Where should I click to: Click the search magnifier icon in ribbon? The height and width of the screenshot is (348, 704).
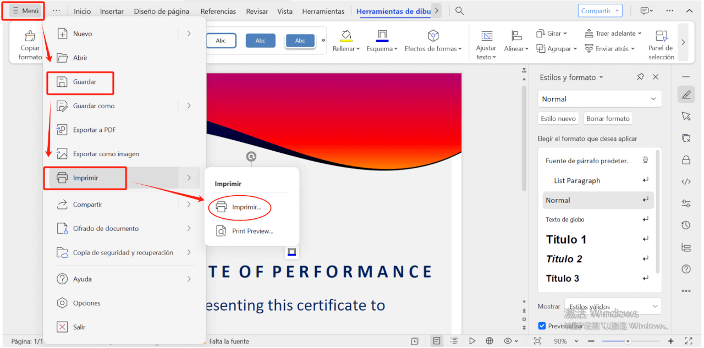pos(459,11)
